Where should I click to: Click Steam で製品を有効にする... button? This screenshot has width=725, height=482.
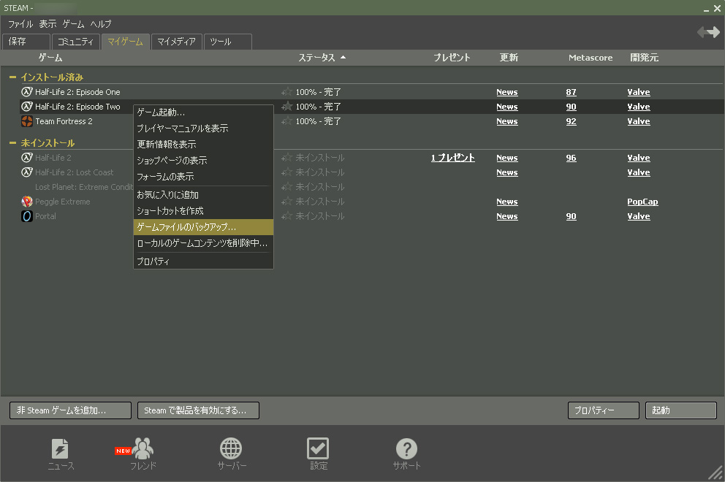coord(198,410)
